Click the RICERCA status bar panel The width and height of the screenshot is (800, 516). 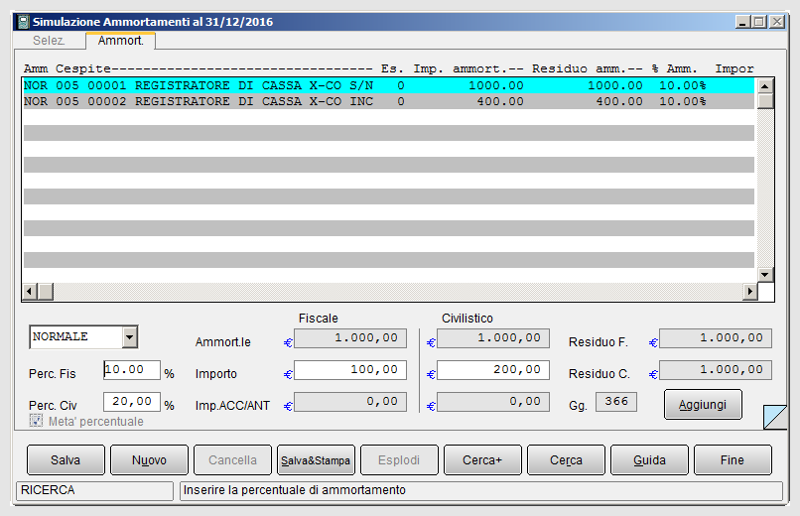click(x=95, y=490)
